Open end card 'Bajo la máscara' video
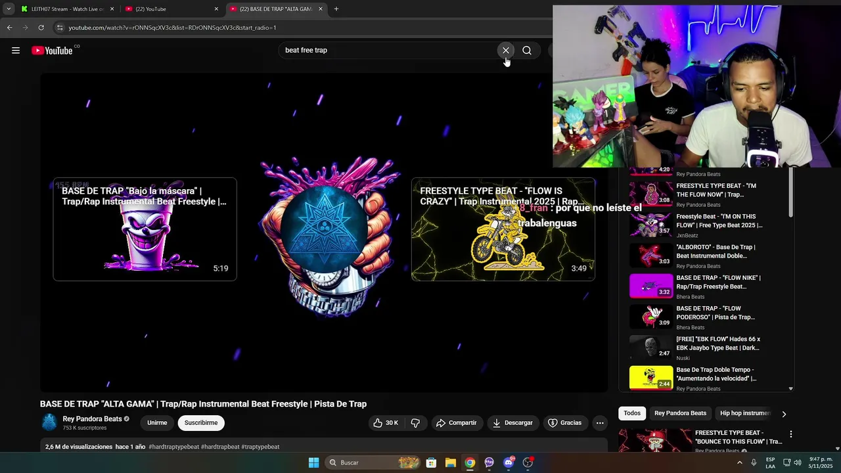The height and width of the screenshot is (473, 841). click(x=145, y=229)
